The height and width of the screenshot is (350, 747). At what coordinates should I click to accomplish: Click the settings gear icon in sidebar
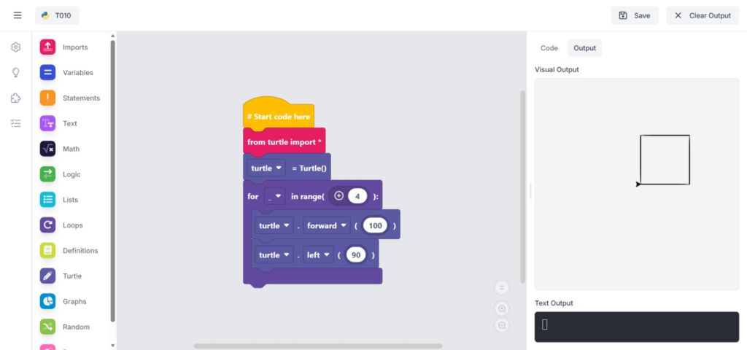(x=16, y=47)
